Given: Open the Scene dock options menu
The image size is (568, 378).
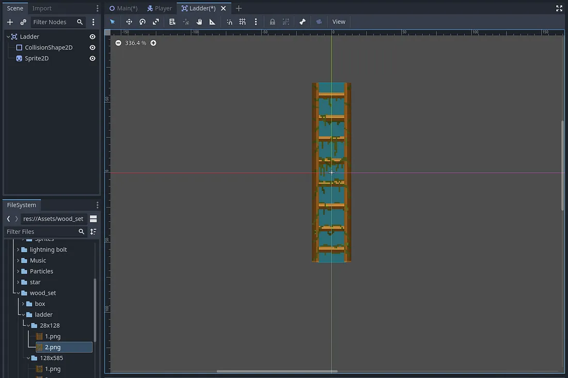Looking at the screenshot, I should (x=97, y=8).
